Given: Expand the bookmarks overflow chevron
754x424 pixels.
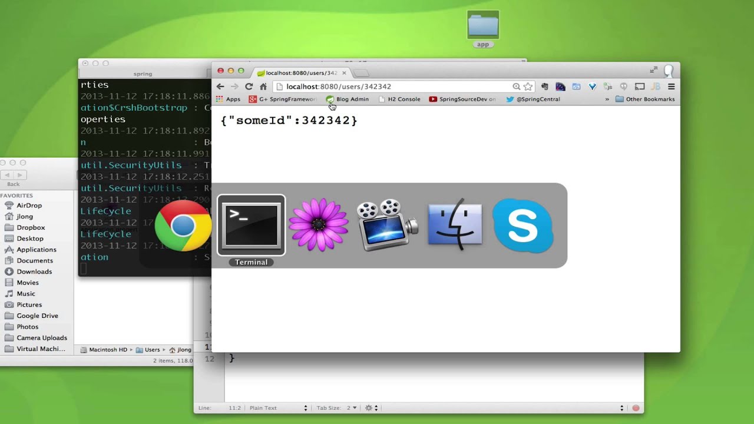Looking at the screenshot, I should [607, 99].
